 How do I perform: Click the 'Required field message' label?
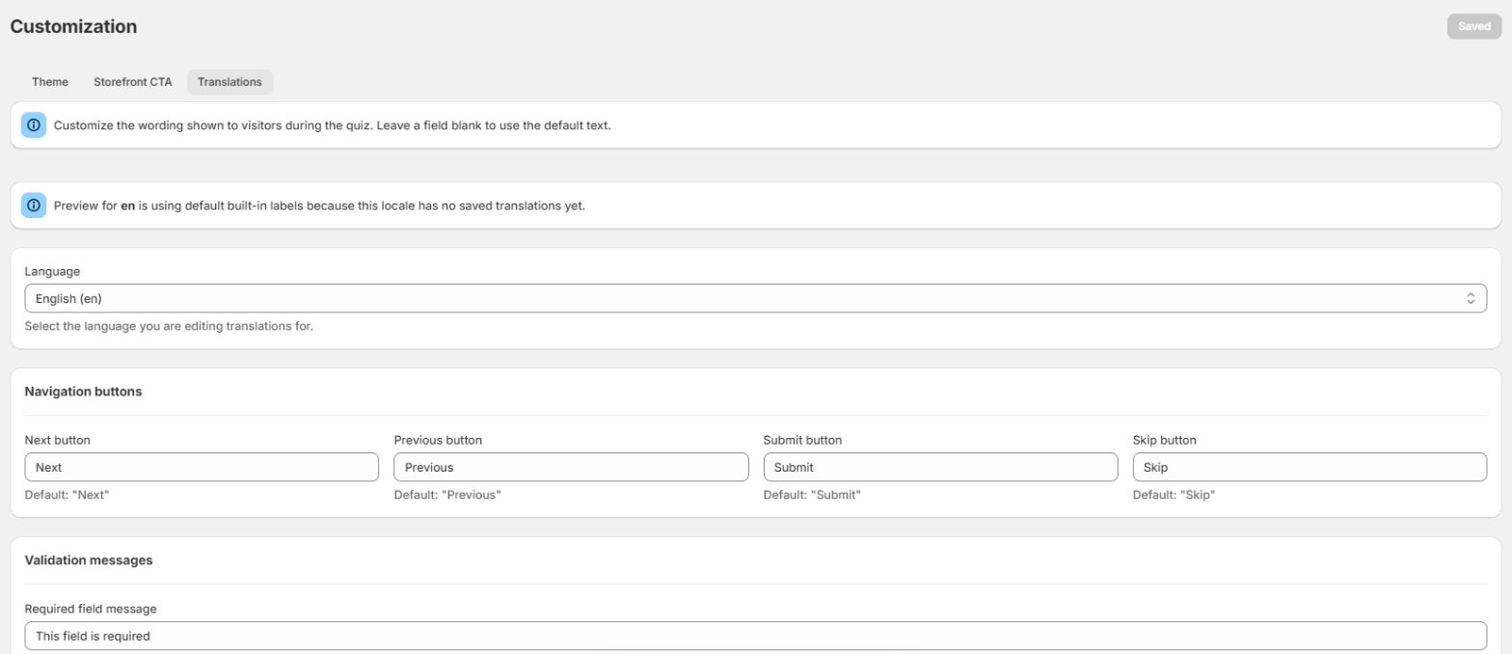91,609
